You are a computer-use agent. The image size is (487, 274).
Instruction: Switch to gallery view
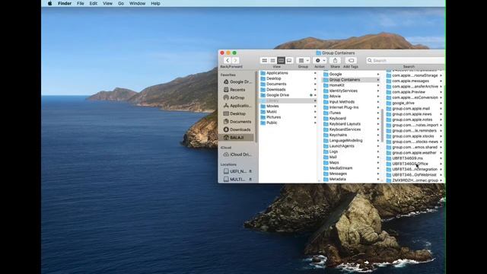click(x=289, y=61)
